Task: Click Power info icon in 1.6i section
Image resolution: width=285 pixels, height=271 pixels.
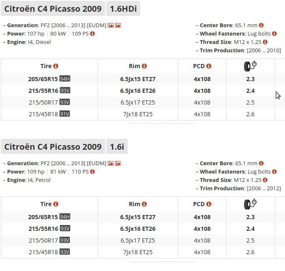Action: click(92, 171)
